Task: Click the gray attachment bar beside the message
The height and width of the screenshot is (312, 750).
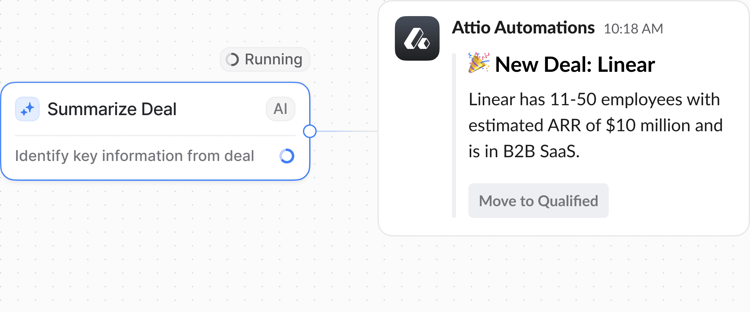Action: (454, 136)
